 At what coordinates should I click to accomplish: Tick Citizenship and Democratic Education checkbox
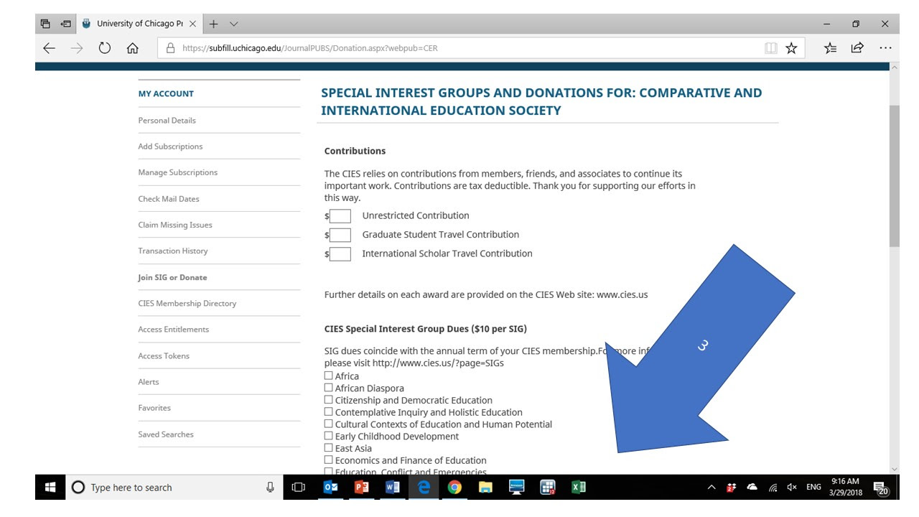tap(329, 400)
